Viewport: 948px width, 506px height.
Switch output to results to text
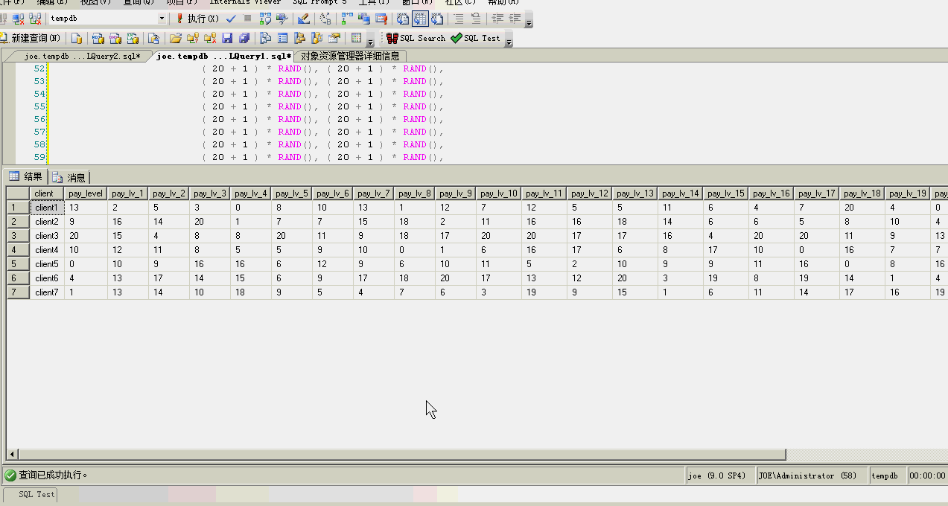pyautogui.click(x=403, y=19)
